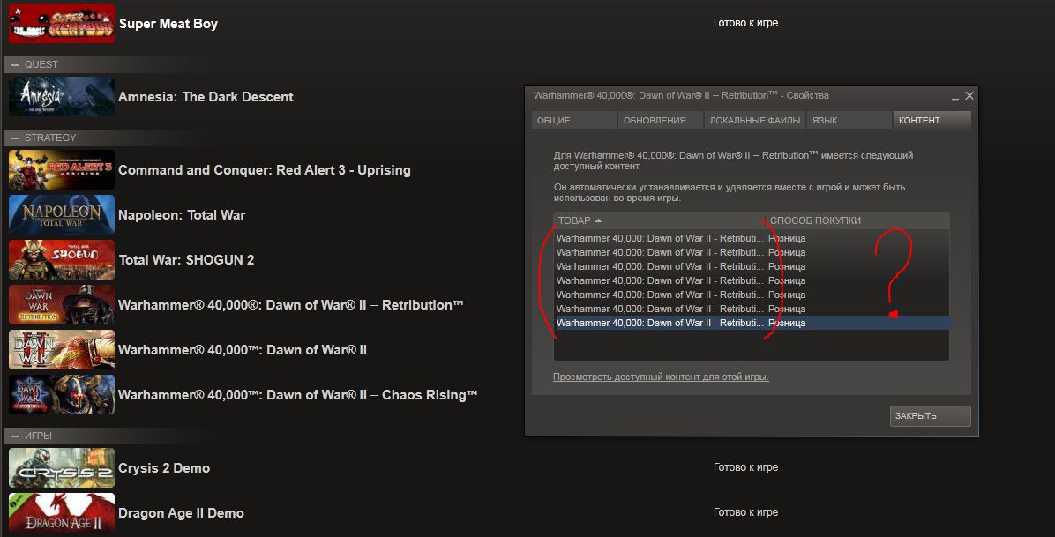1055x537 pixels.
Task: Open the ЯЗЫК tab
Action: (x=849, y=121)
